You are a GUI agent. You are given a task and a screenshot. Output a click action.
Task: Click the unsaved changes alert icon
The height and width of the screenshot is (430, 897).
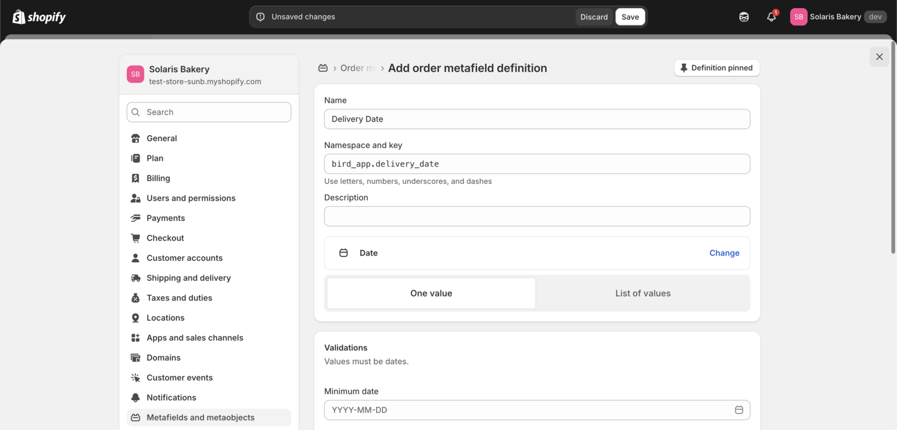260,17
